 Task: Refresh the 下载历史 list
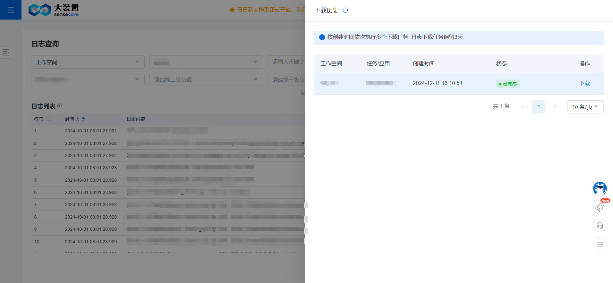click(345, 10)
